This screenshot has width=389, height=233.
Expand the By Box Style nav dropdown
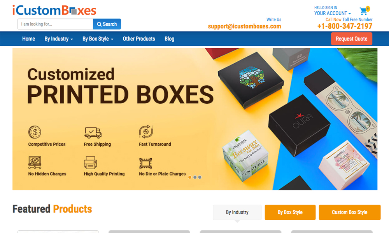[x=98, y=39]
